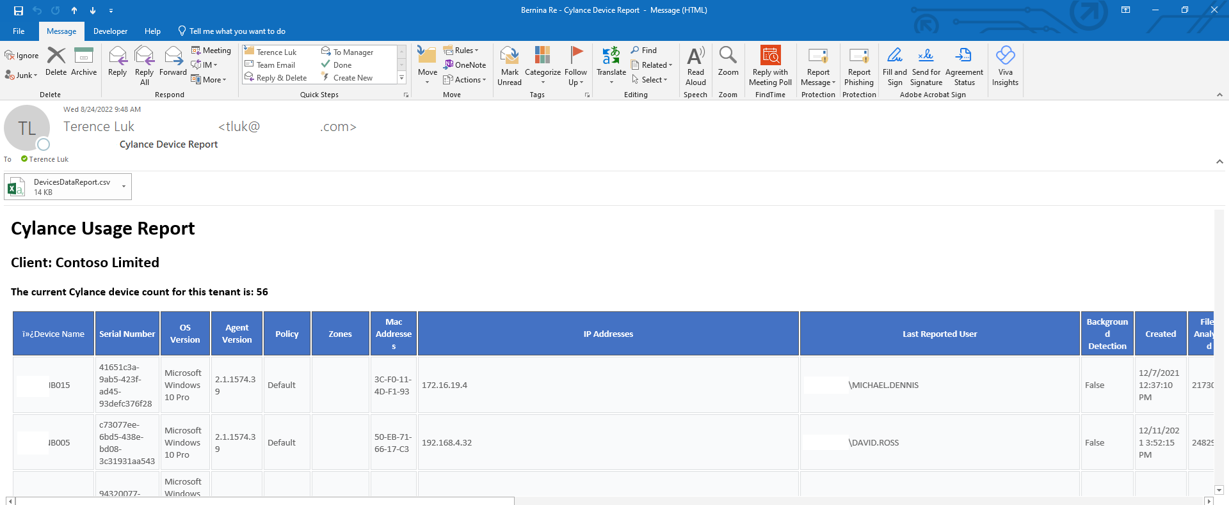Viewport: 1229px width, 505px height.
Task: Open Categorize color options
Action: 543,66
